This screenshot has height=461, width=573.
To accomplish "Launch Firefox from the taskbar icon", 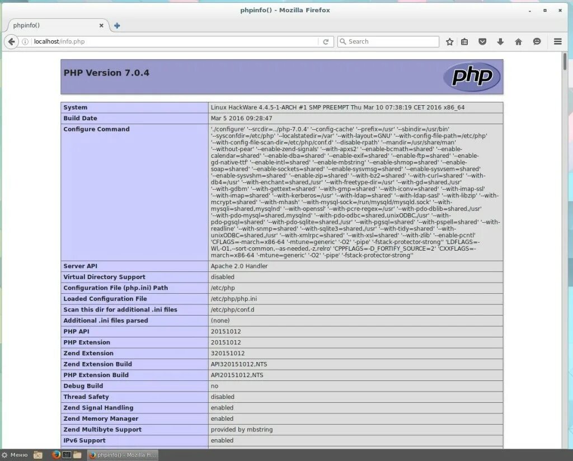I will (x=56, y=455).
